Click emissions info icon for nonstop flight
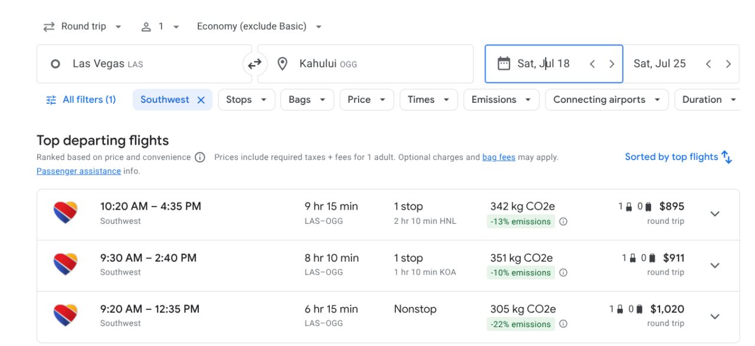755x346 pixels. click(563, 324)
